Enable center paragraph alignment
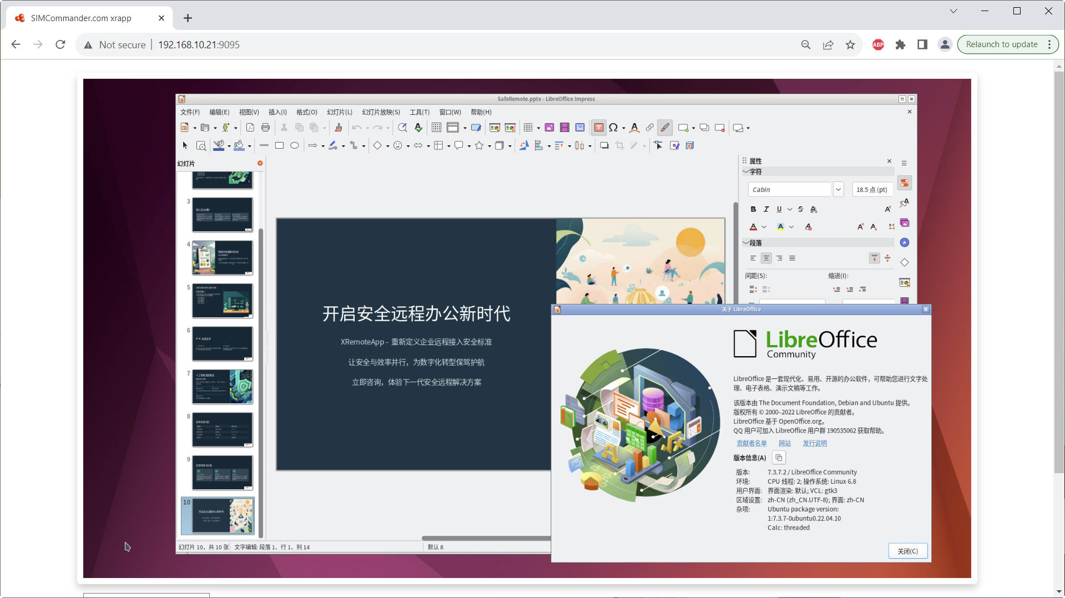Screen dimensions: 1065x598 point(766,258)
